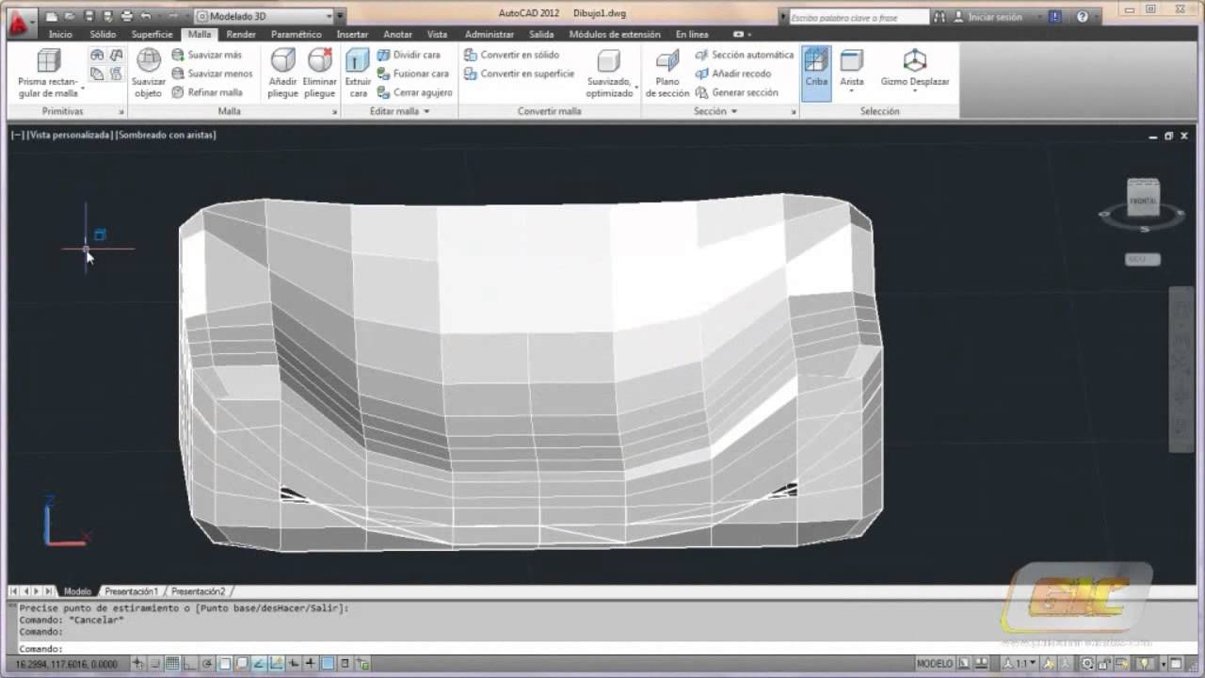Toggle the Criba selection filter
1205x678 pixels.
tap(816, 73)
